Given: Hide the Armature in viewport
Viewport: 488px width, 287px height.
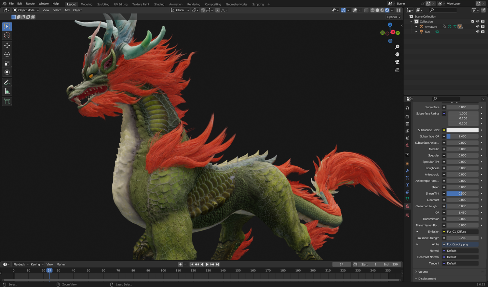Looking at the screenshot, I should tap(478, 27).
